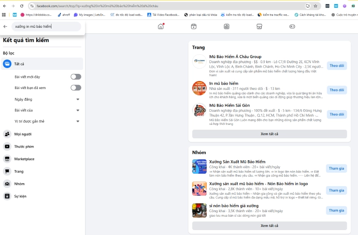Click 'In mũ bảo hiểm' page avatar
Viewport: 358px width, 235px height.
point(199,88)
